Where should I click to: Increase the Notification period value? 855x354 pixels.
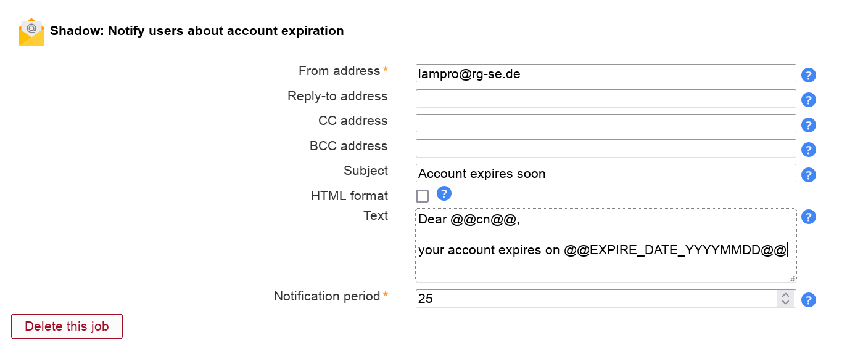785,295
